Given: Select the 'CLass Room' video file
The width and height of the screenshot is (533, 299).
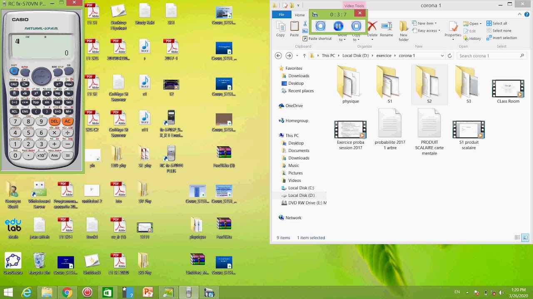Looking at the screenshot, I should (508, 91).
